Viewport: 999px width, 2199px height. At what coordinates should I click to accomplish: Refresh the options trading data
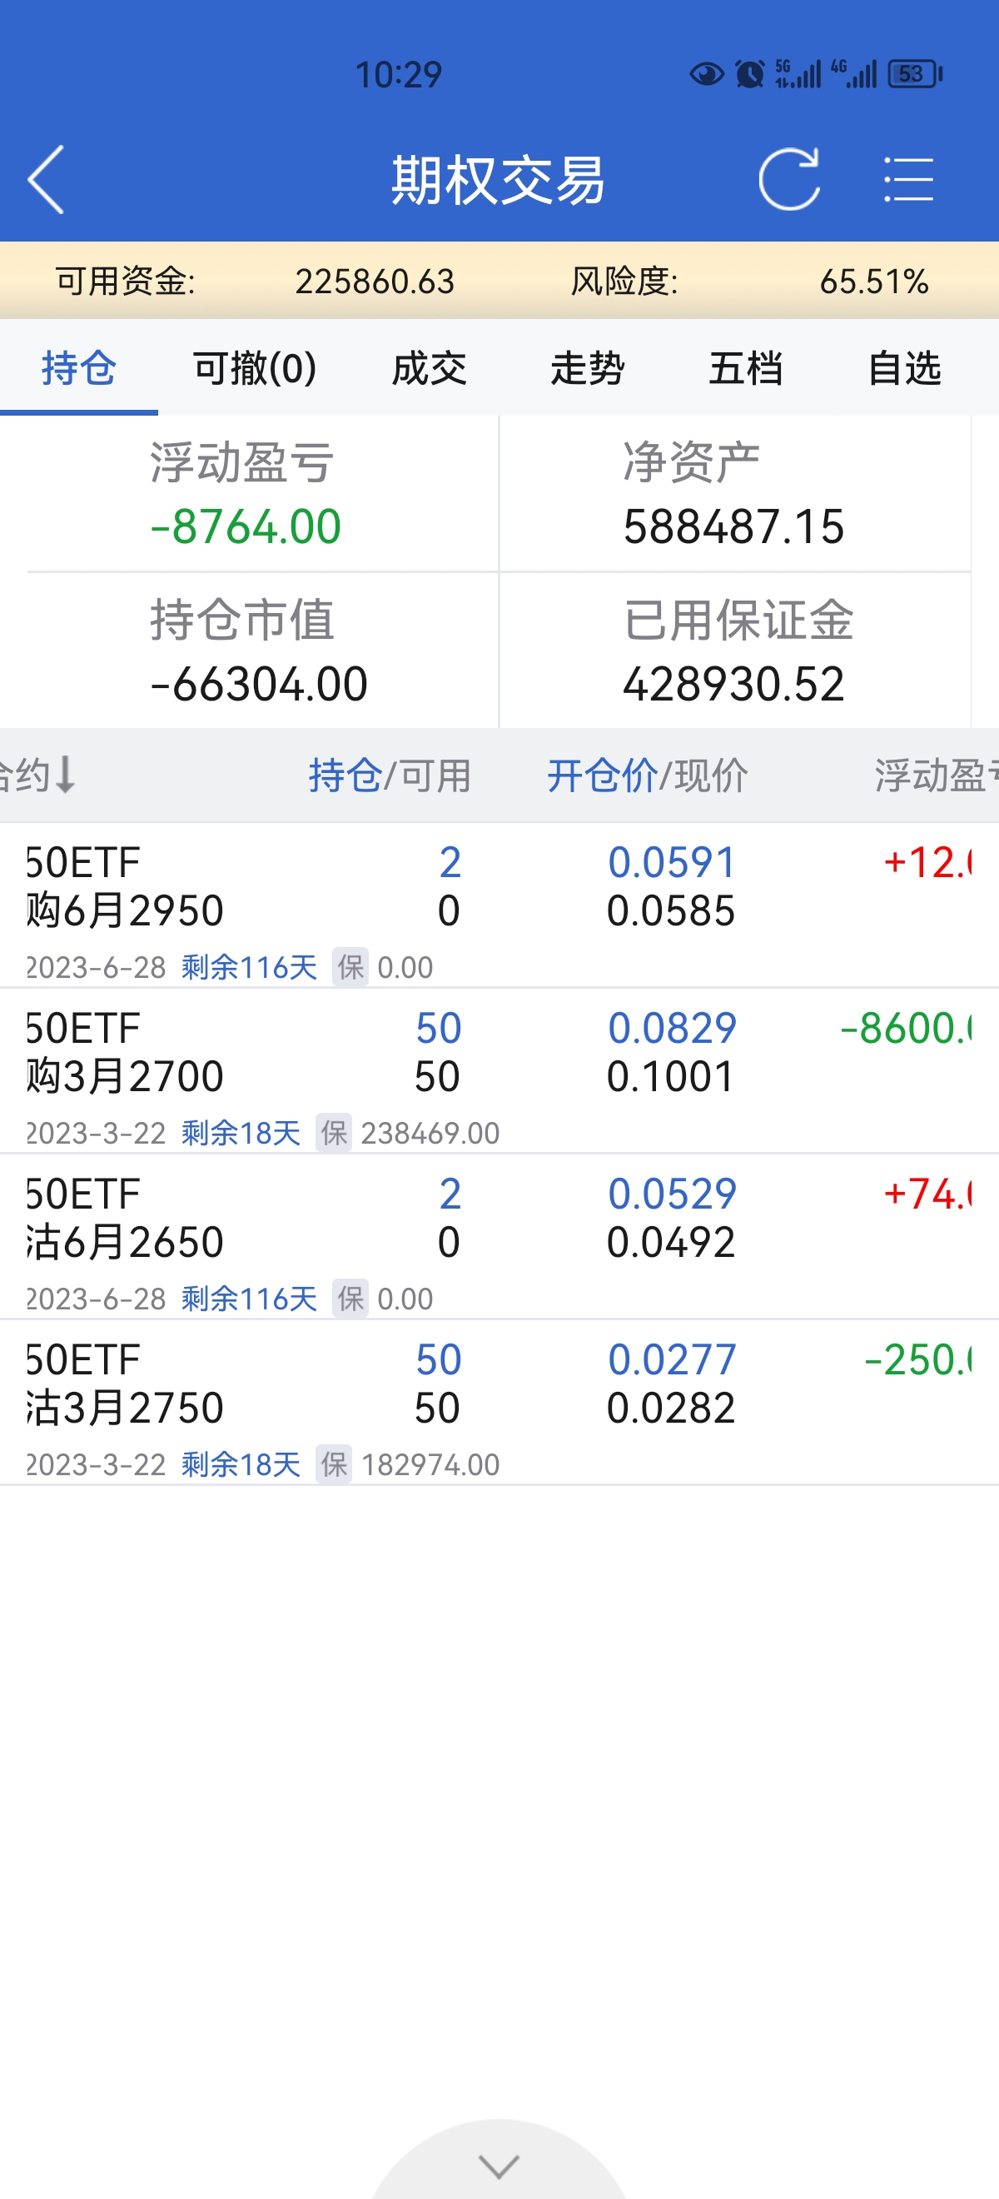pyautogui.click(x=789, y=179)
